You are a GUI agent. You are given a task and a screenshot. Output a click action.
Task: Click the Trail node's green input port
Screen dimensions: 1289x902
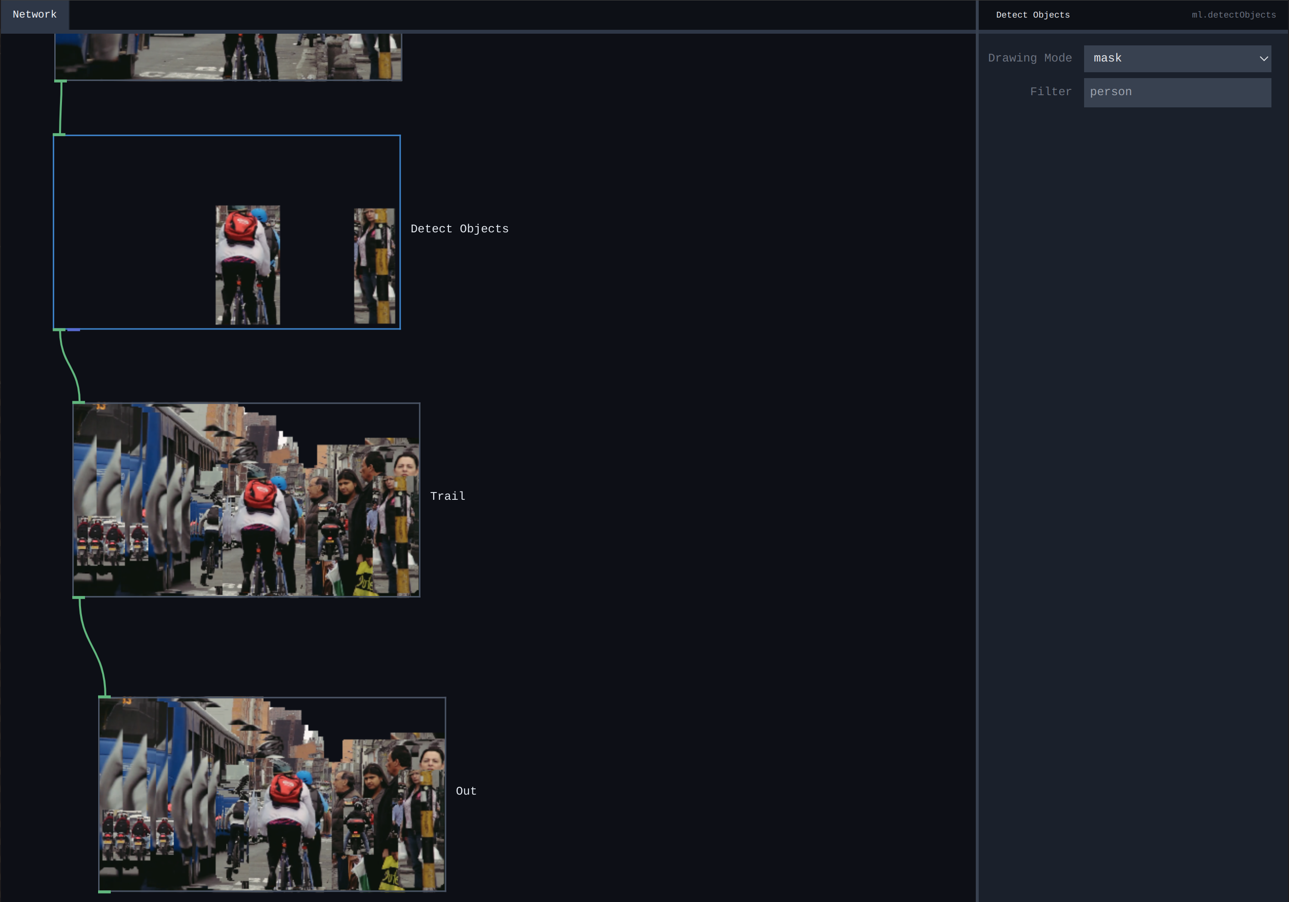click(79, 402)
